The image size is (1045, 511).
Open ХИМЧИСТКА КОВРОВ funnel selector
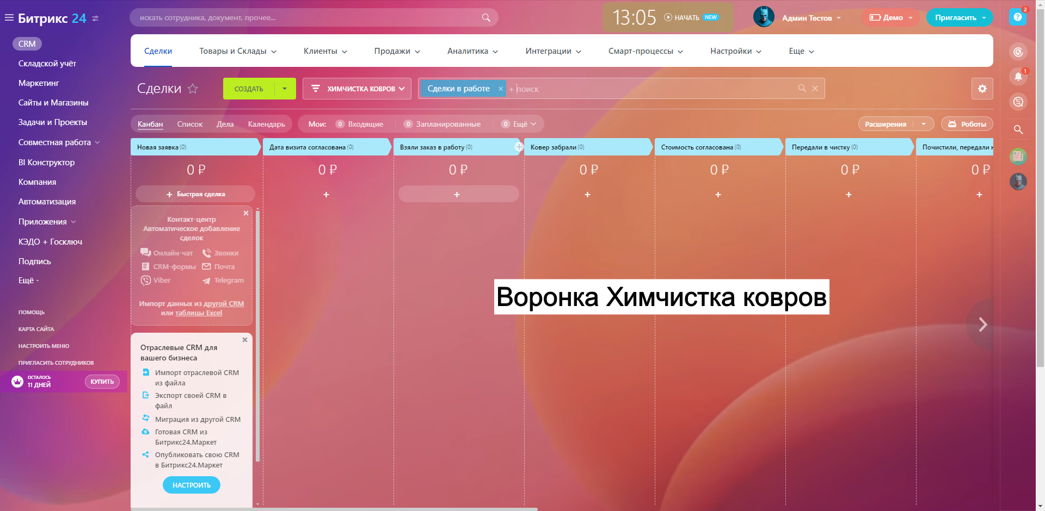coord(357,89)
